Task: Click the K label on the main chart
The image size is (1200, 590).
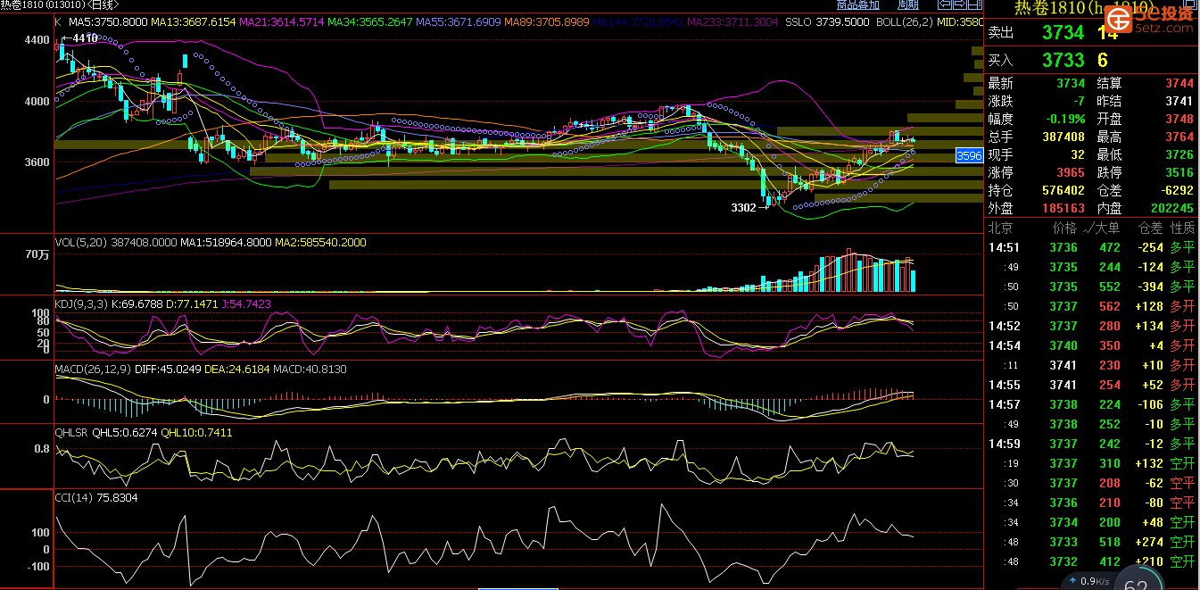Action: pyautogui.click(x=58, y=21)
